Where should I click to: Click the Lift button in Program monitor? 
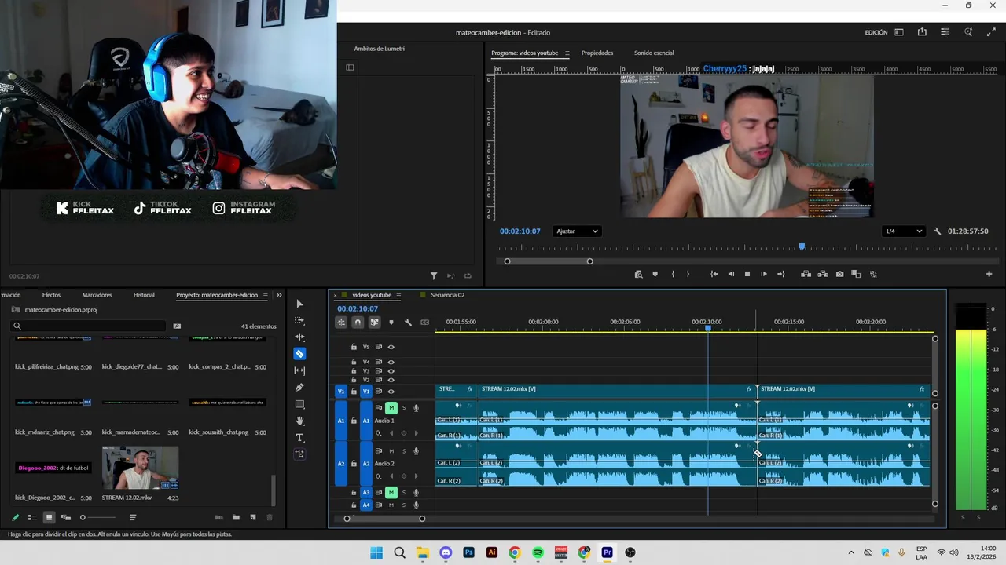point(806,274)
